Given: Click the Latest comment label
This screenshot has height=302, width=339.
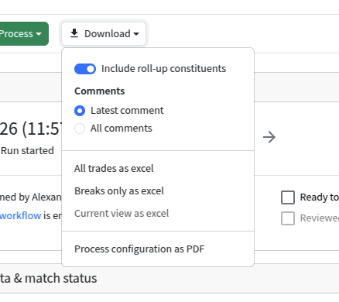Looking at the screenshot, I should tap(127, 111).
